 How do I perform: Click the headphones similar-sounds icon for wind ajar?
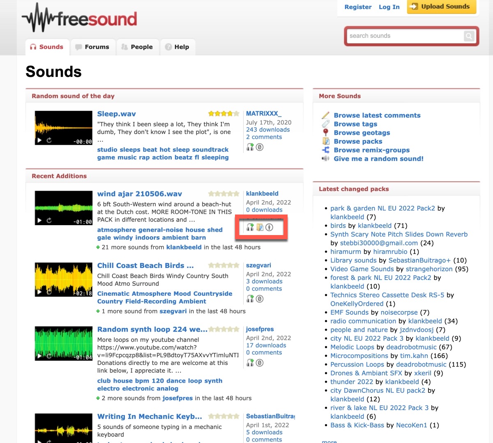point(250,227)
